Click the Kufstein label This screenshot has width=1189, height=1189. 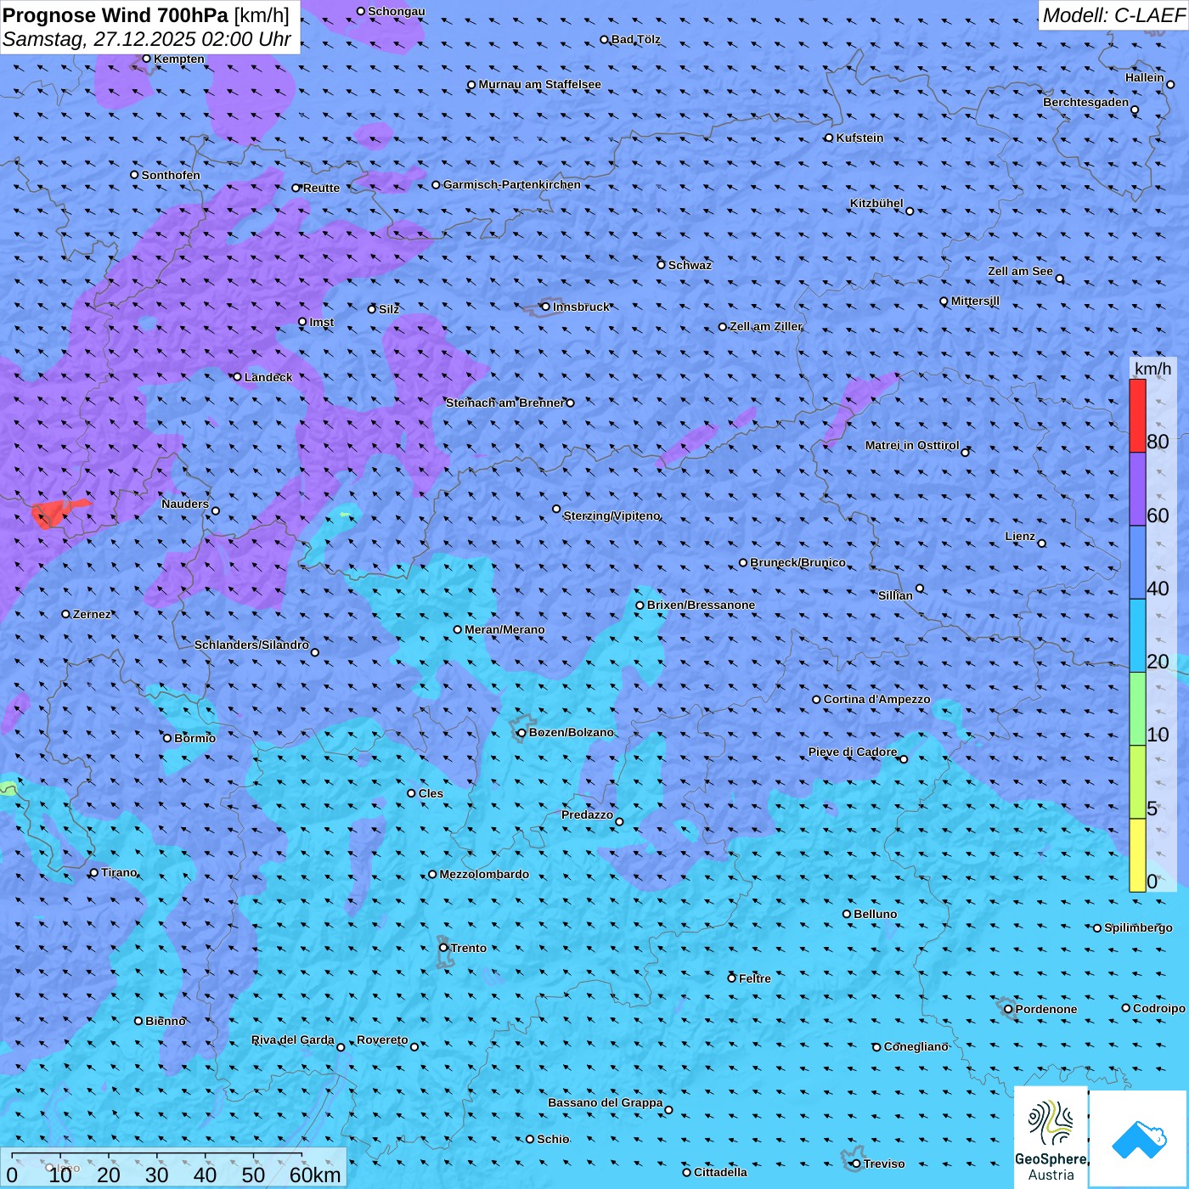tap(859, 138)
